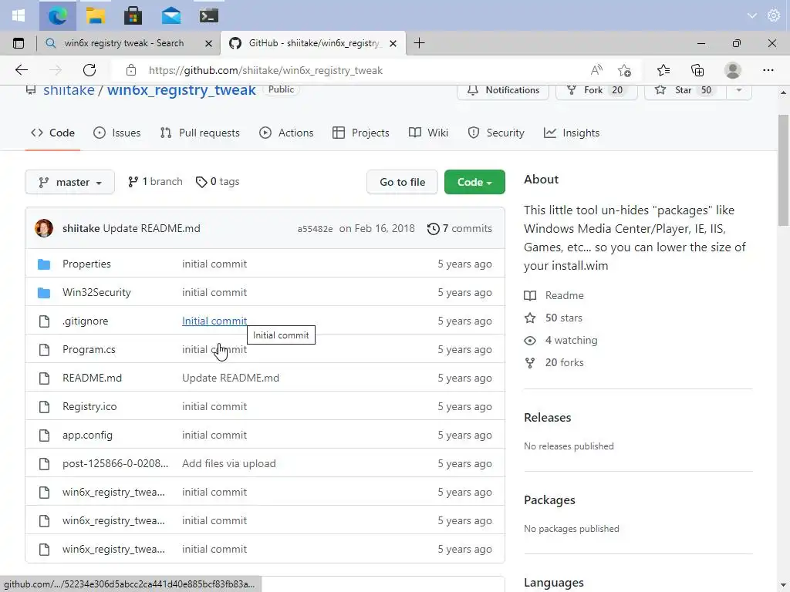Open the .gitignore file
This screenshot has height=592, width=790.
85,321
